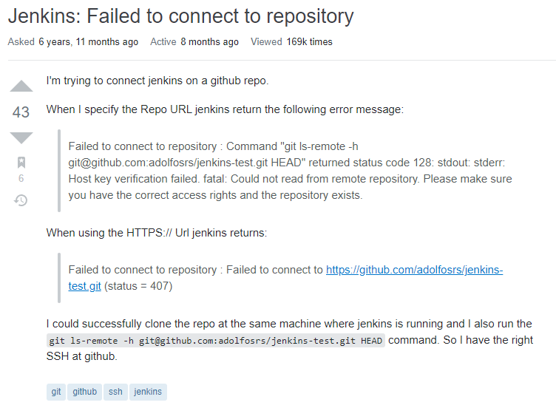This screenshot has height=408, width=556.
Task: Click the question title heading
Action: click(181, 16)
